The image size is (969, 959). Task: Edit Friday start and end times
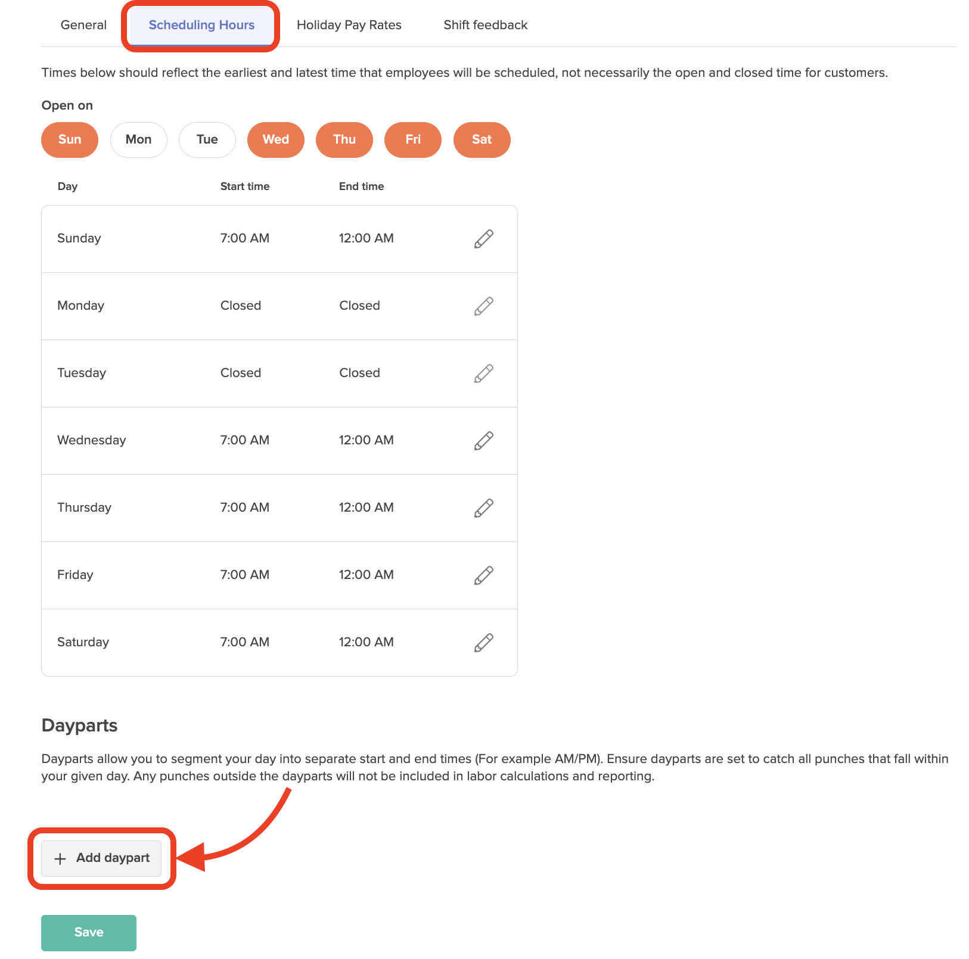483,575
